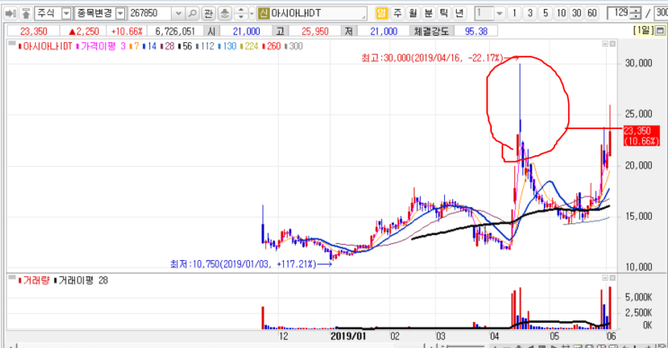Click the 체결강도 value 95.38
Viewport: 668px width, 348px height.
[476, 31]
